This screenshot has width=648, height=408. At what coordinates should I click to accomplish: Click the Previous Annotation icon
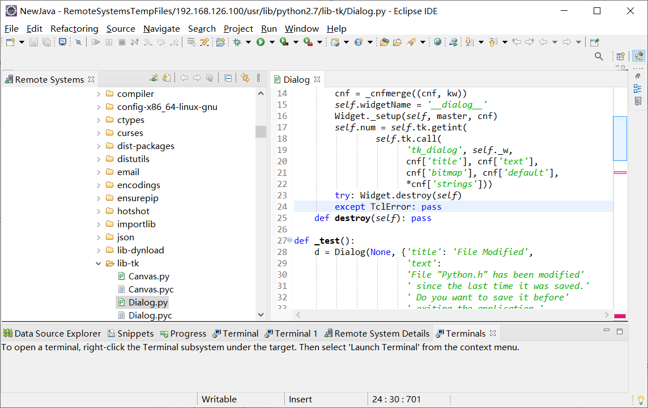pyautogui.click(x=493, y=42)
